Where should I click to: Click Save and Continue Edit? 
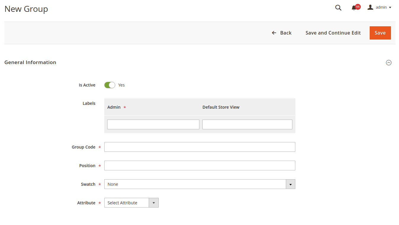pos(333,33)
